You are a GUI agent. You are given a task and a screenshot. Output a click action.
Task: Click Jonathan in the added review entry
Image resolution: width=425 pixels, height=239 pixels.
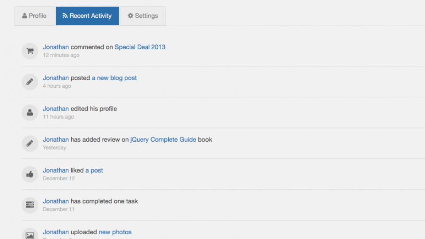coord(56,139)
